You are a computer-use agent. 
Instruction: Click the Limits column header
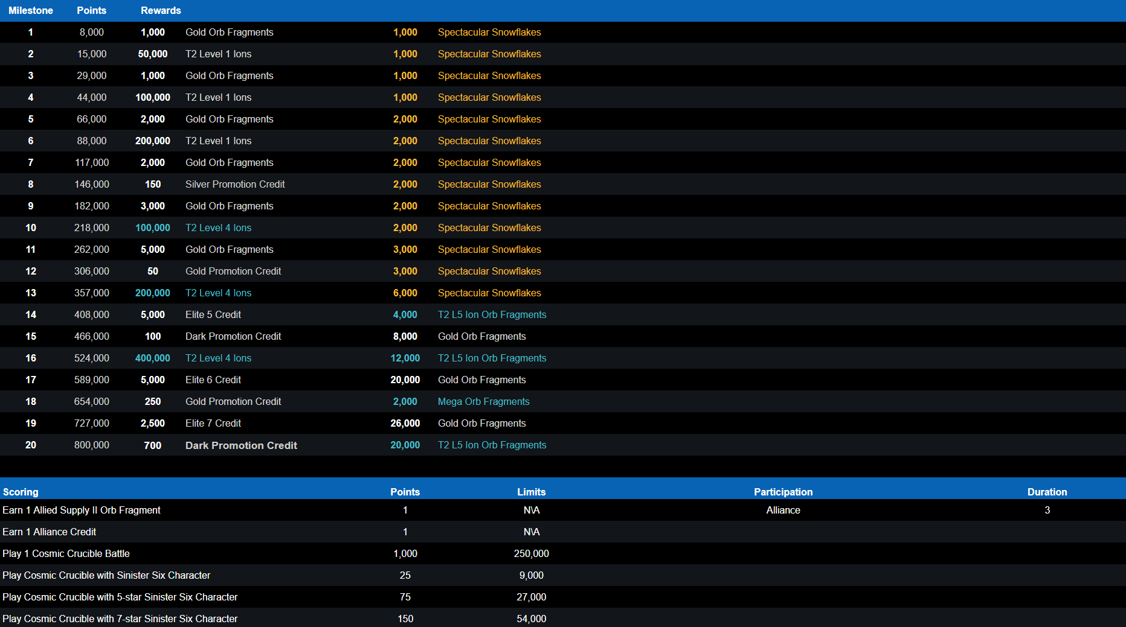531,492
